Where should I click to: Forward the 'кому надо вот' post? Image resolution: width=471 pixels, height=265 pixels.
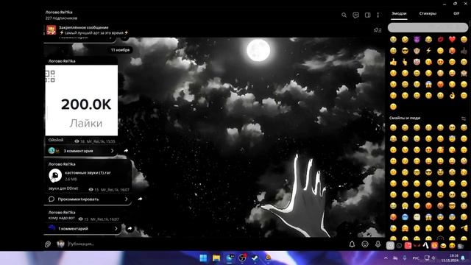130,229
